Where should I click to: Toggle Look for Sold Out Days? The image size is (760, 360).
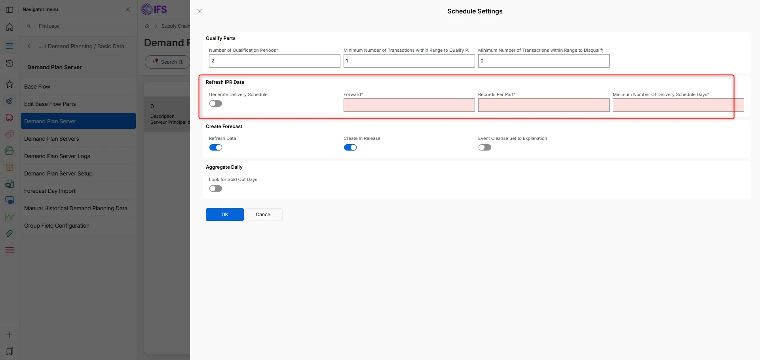(x=216, y=188)
